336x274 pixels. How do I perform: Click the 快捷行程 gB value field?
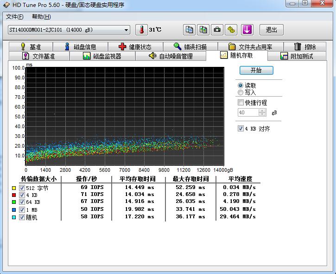tap(248, 112)
